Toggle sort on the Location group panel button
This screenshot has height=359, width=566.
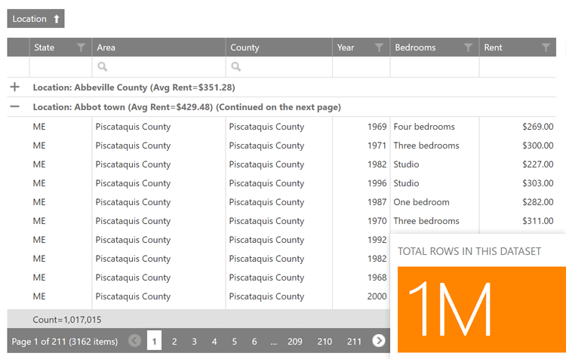(36, 19)
